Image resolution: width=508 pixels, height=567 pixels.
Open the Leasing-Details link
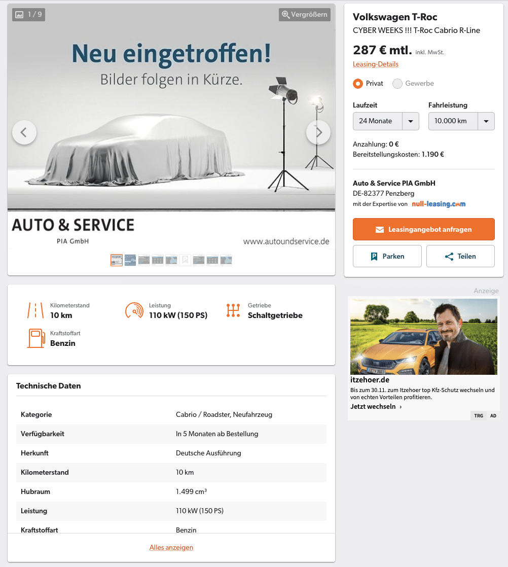tap(375, 64)
